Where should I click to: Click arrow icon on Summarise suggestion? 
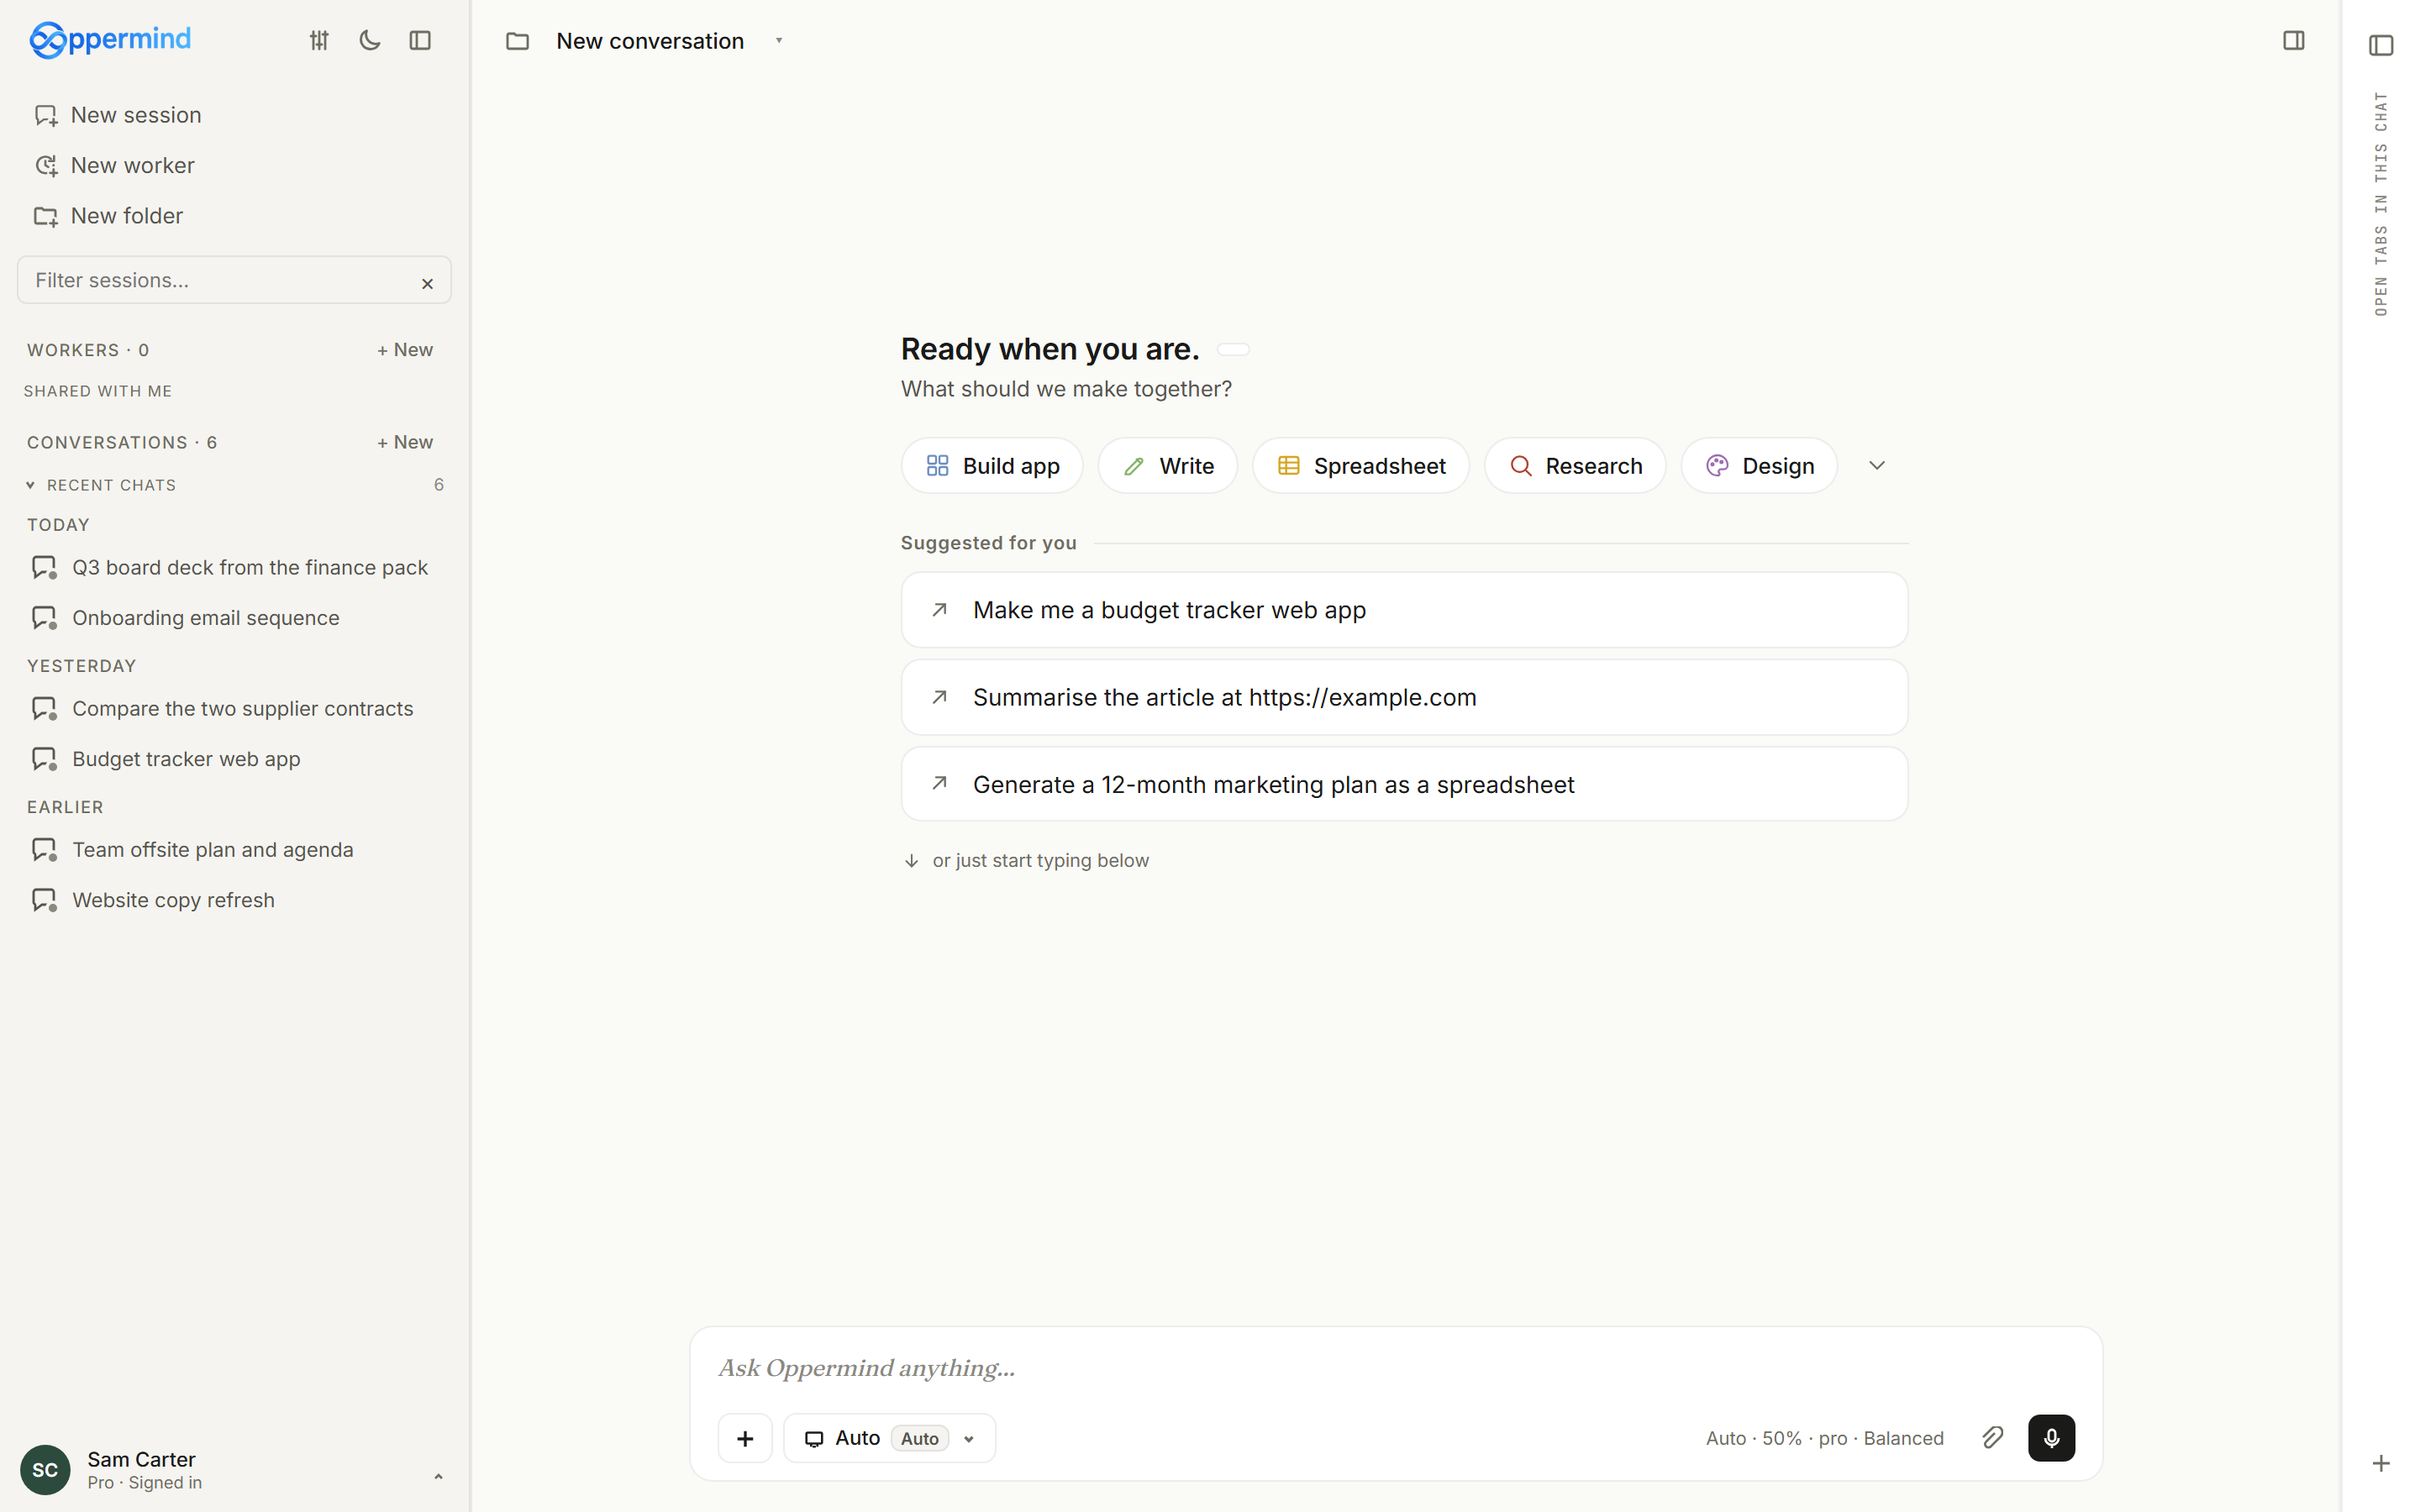coord(939,696)
